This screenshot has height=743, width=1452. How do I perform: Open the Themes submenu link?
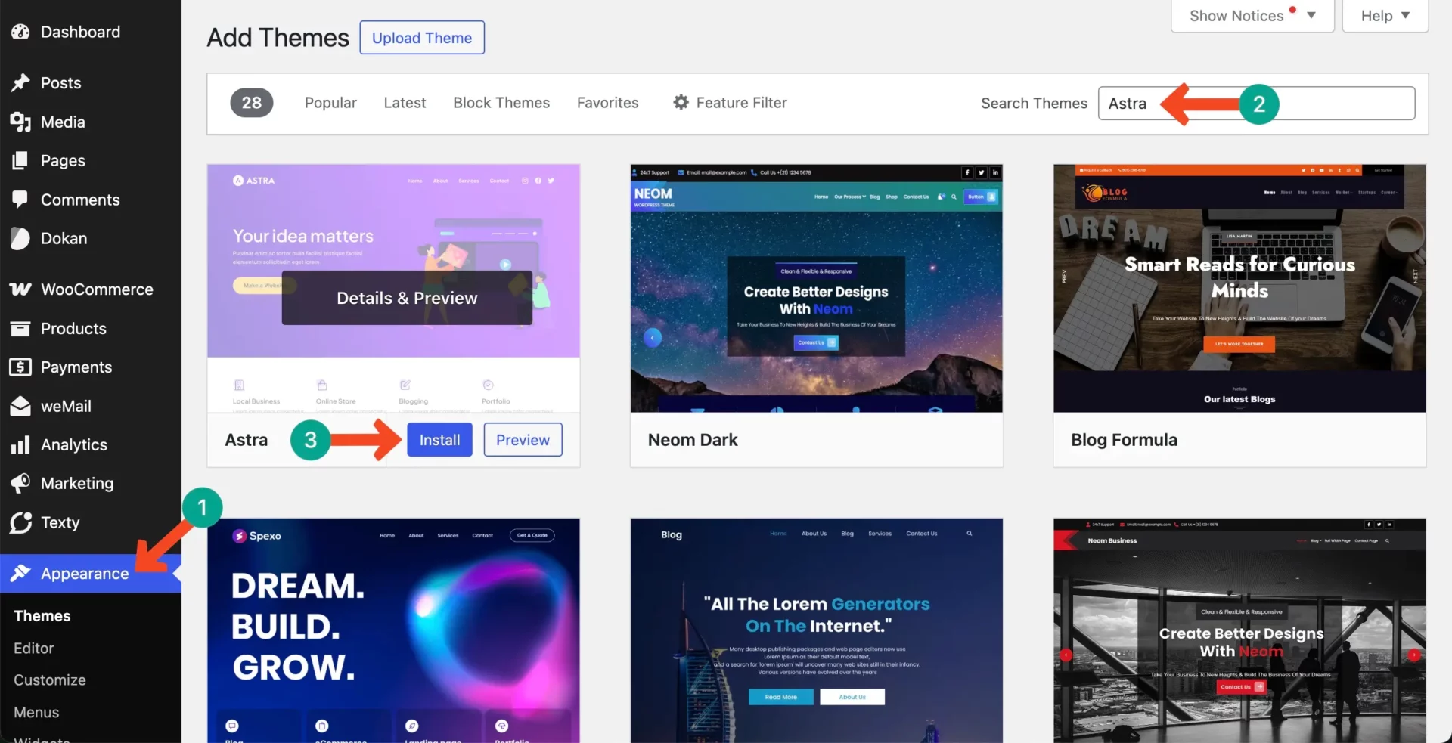(42, 615)
